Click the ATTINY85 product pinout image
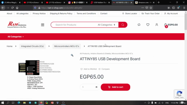The width and height of the screenshot is (187, 105). (39, 75)
